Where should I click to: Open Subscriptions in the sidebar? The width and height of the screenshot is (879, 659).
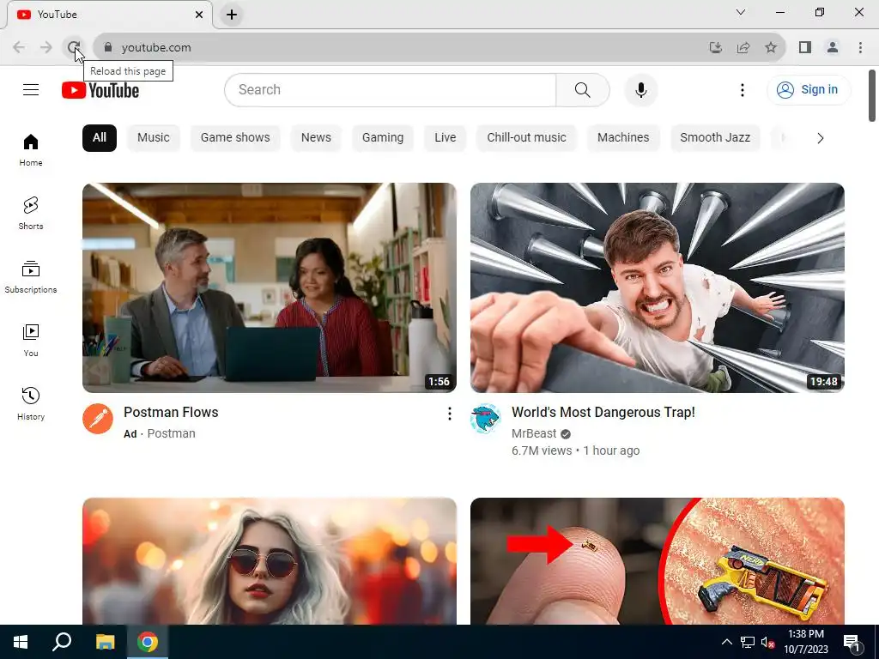click(x=31, y=277)
